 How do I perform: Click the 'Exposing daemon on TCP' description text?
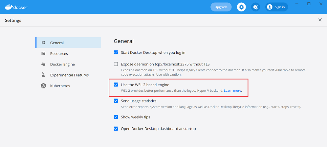coord(213,72)
